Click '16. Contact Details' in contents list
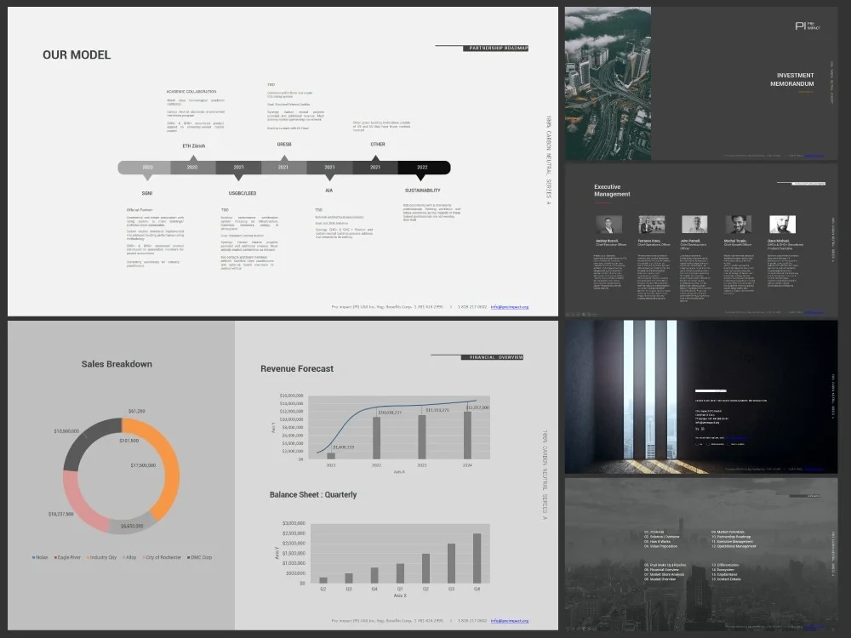This screenshot has height=638, width=851. click(x=726, y=578)
